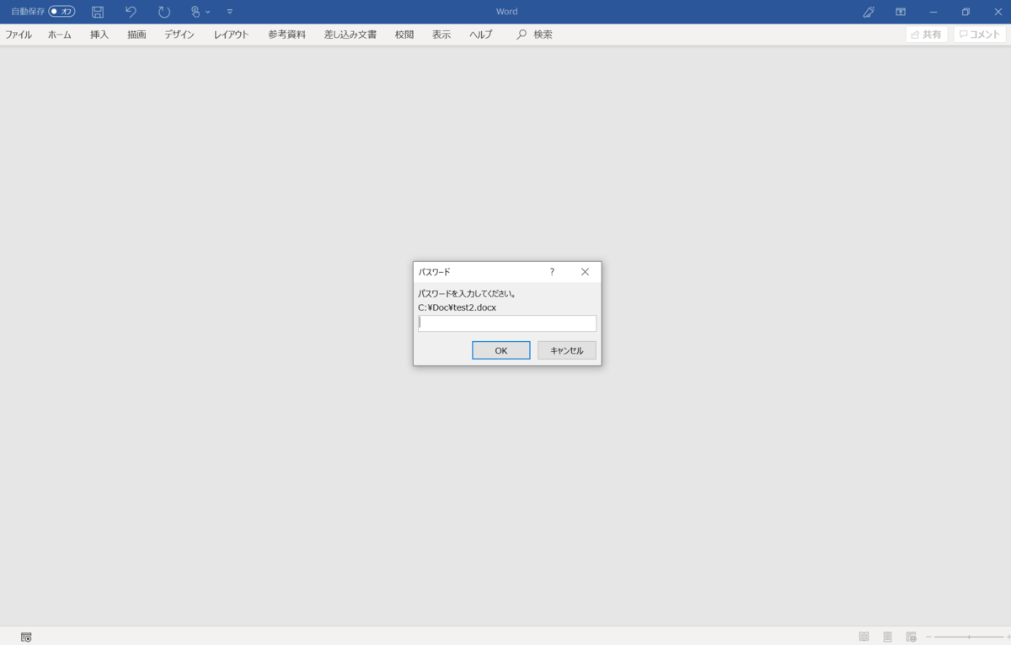Open the ファイル menu tab

[19, 35]
